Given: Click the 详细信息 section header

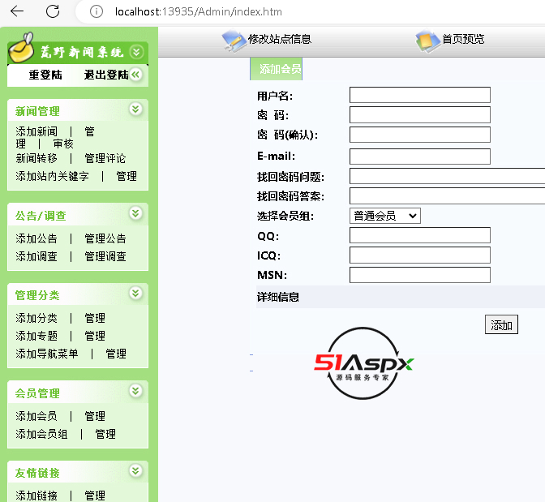Looking at the screenshot, I should 401,297.
